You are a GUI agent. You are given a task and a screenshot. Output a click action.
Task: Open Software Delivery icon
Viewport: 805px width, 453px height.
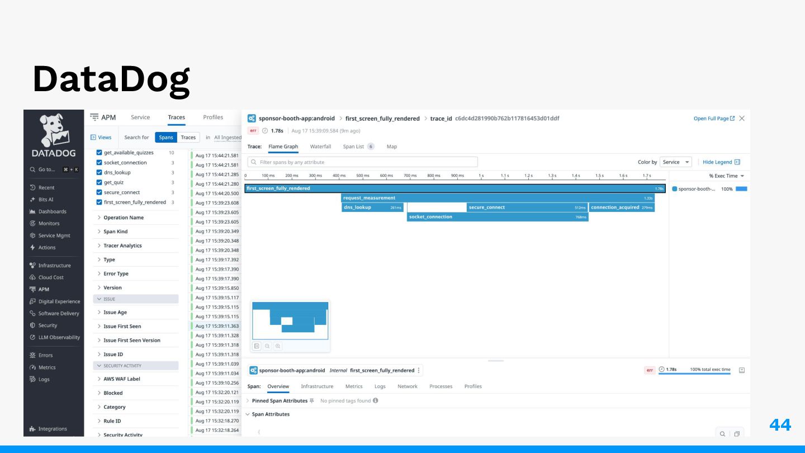(32, 314)
